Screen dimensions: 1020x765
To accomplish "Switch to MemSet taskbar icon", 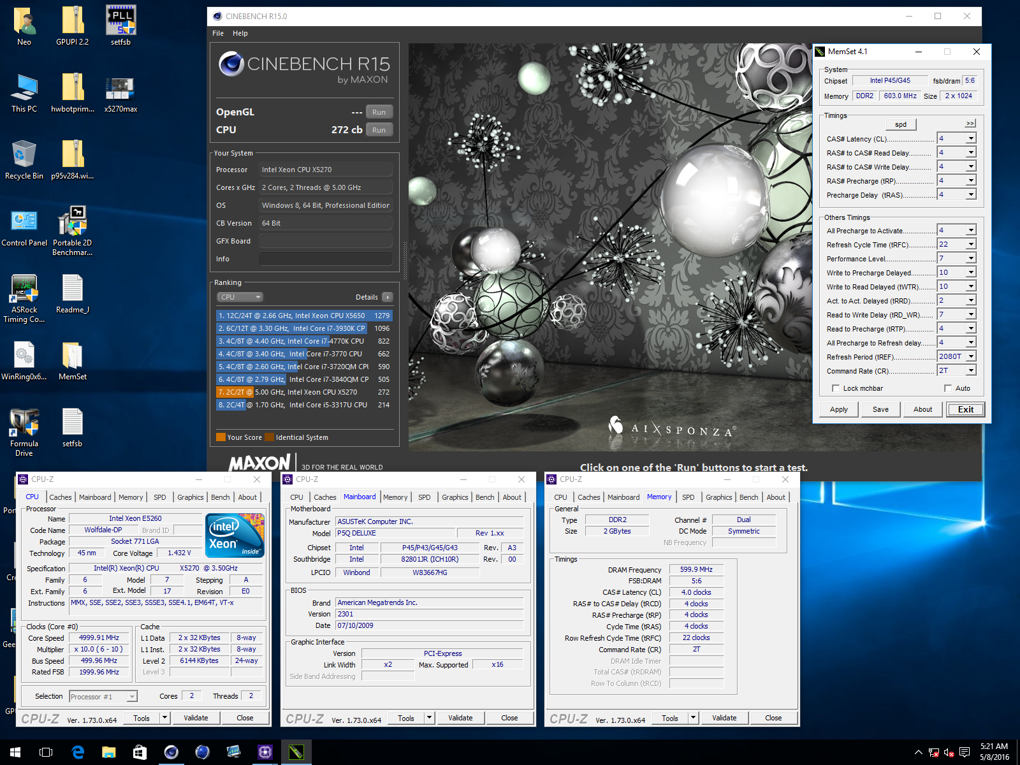I will point(296,752).
